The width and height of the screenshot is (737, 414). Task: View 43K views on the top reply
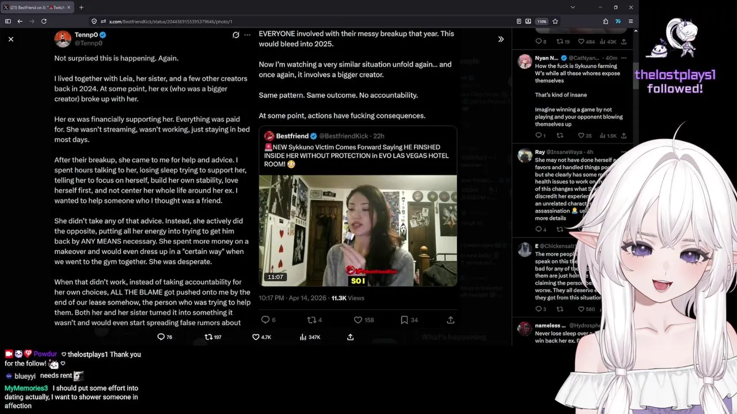pos(608,41)
